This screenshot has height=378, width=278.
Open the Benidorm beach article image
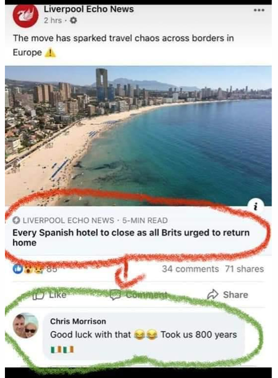pyautogui.click(x=138, y=136)
